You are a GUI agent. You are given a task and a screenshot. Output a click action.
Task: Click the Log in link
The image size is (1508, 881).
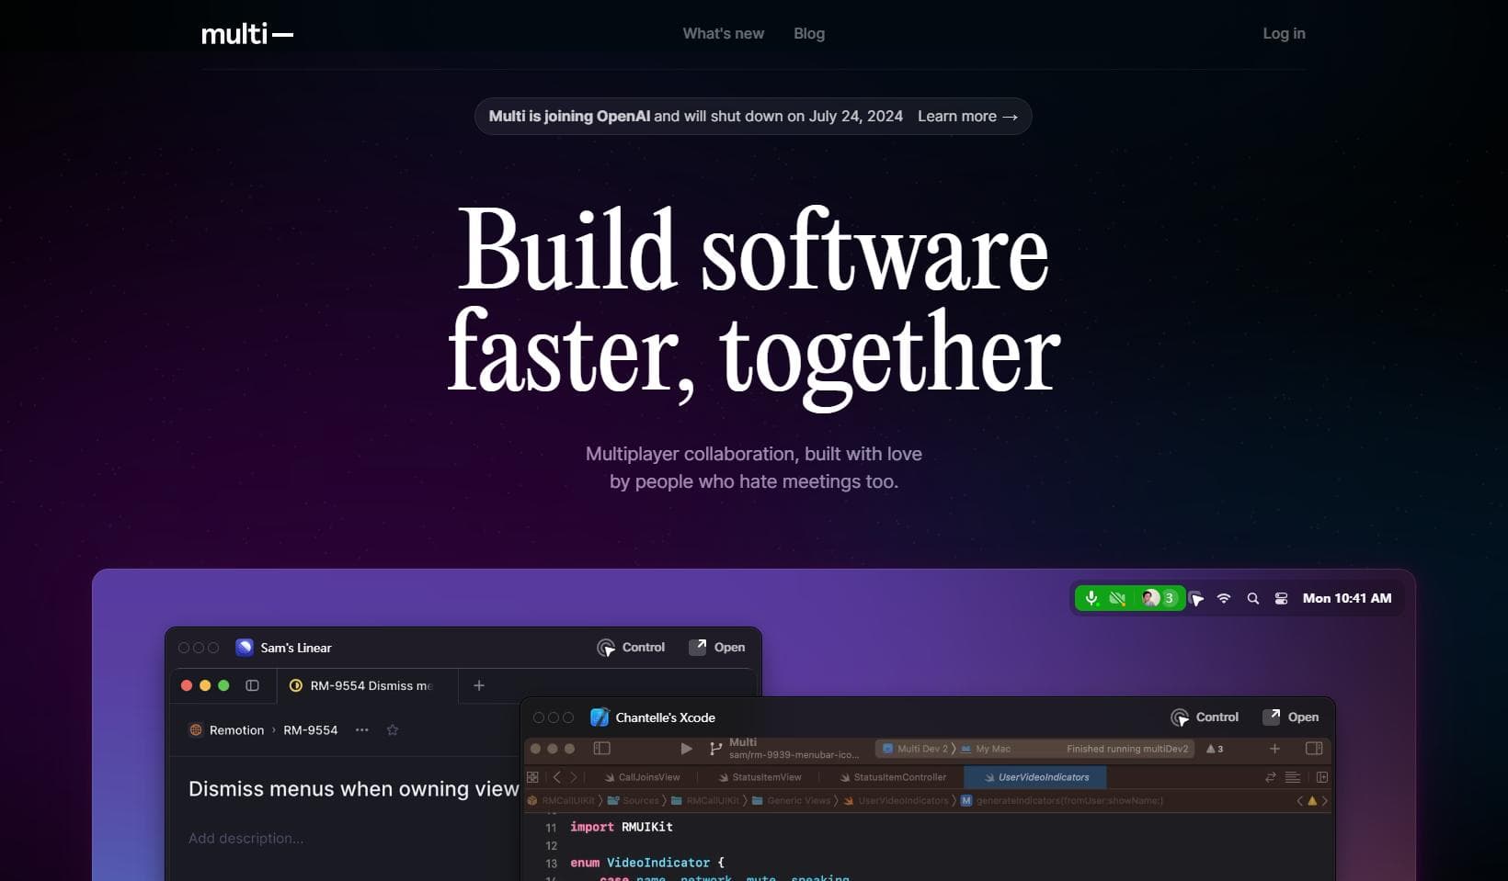(x=1284, y=33)
